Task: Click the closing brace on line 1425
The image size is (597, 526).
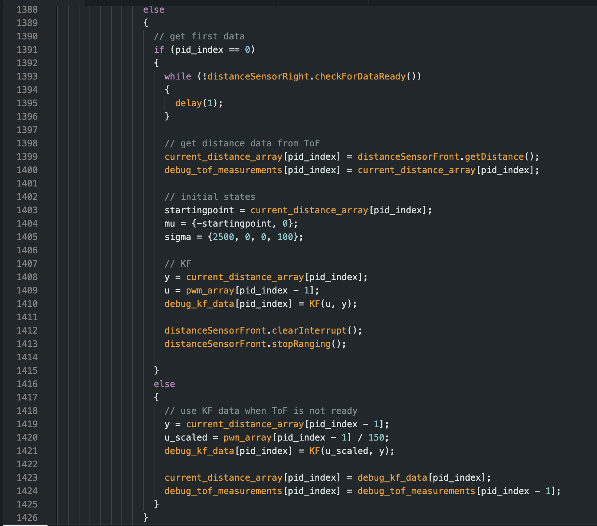Action: (x=156, y=504)
